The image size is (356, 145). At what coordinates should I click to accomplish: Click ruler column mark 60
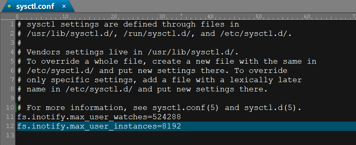click(x=307, y=17)
